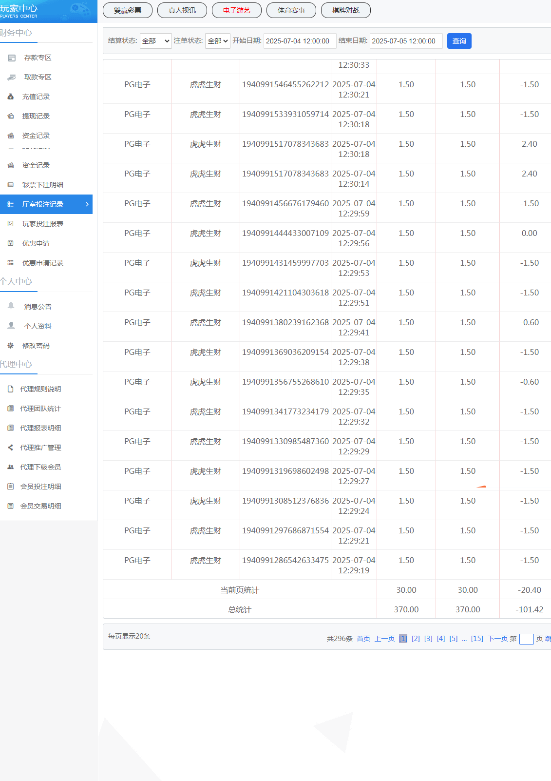The width and height of the screenshot is (551, 781).
Task: Expand the 厅室投注记录 chevron arrow
Action: pos(87,204)
